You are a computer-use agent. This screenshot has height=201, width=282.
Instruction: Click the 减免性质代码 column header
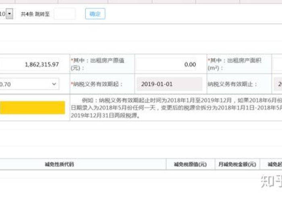[x=59, y=164]
